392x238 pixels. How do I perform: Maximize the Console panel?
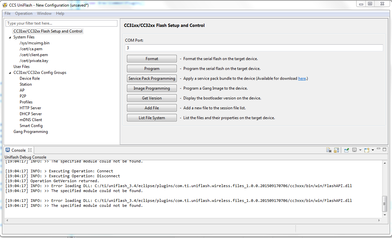coord(385,149)
